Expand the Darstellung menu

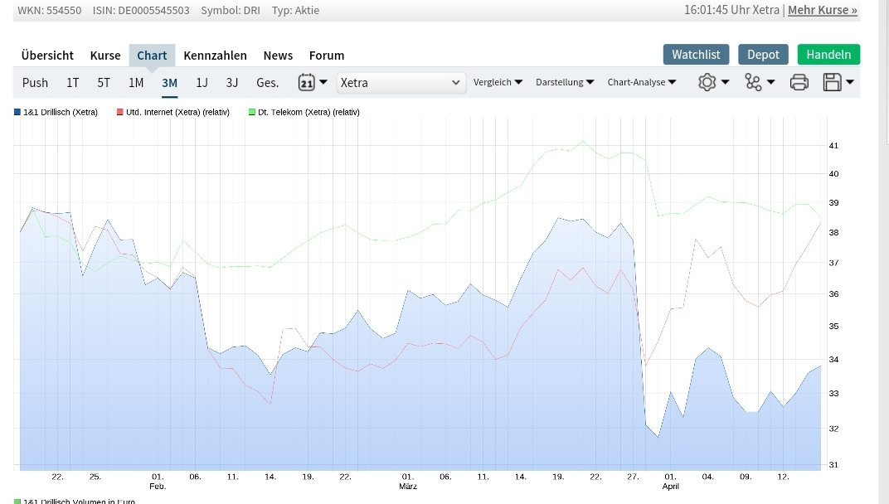(x=565, y=82)
